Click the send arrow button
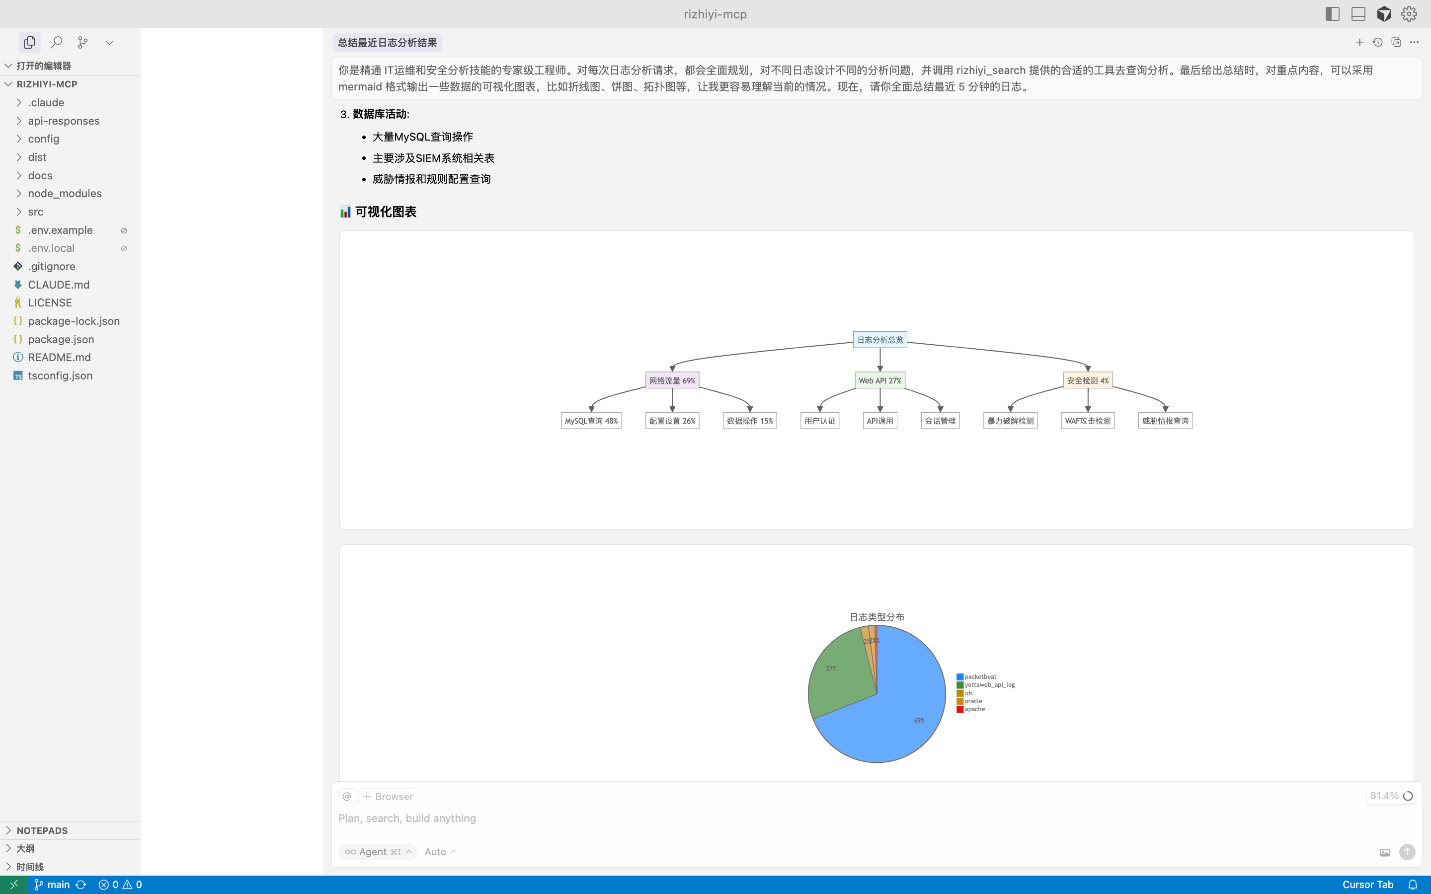 pos(1407,852)
